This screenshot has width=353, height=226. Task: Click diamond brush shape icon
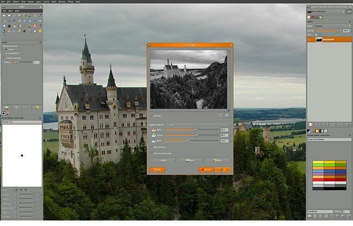point(26,190)
